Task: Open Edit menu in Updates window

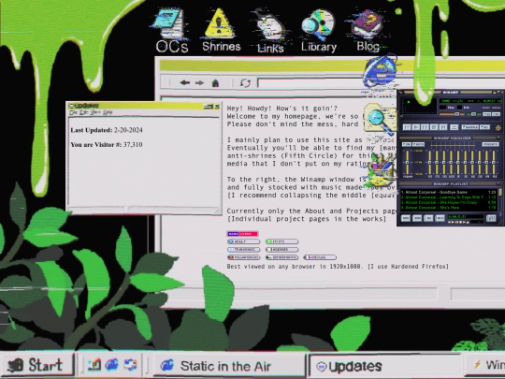Action: [x=84, y=112]
